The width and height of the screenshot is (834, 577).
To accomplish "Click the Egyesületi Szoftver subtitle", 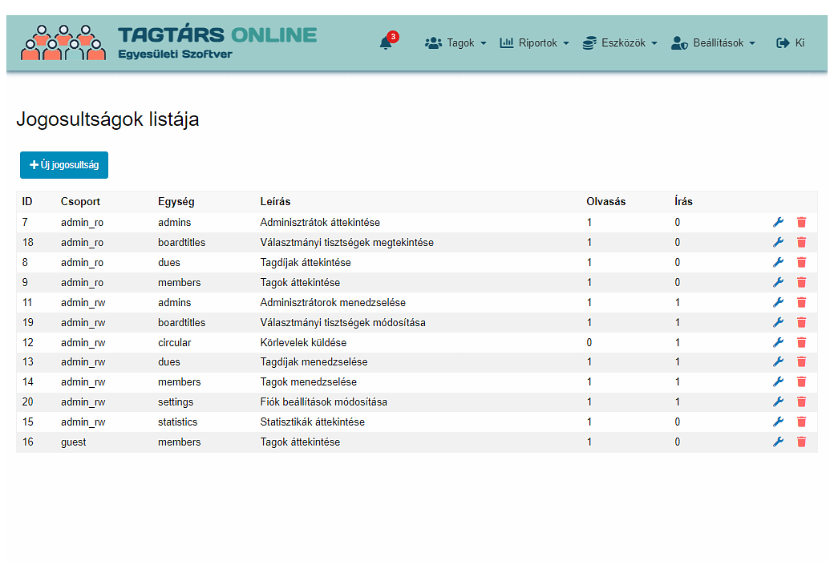I will click(x=175, y=54).
